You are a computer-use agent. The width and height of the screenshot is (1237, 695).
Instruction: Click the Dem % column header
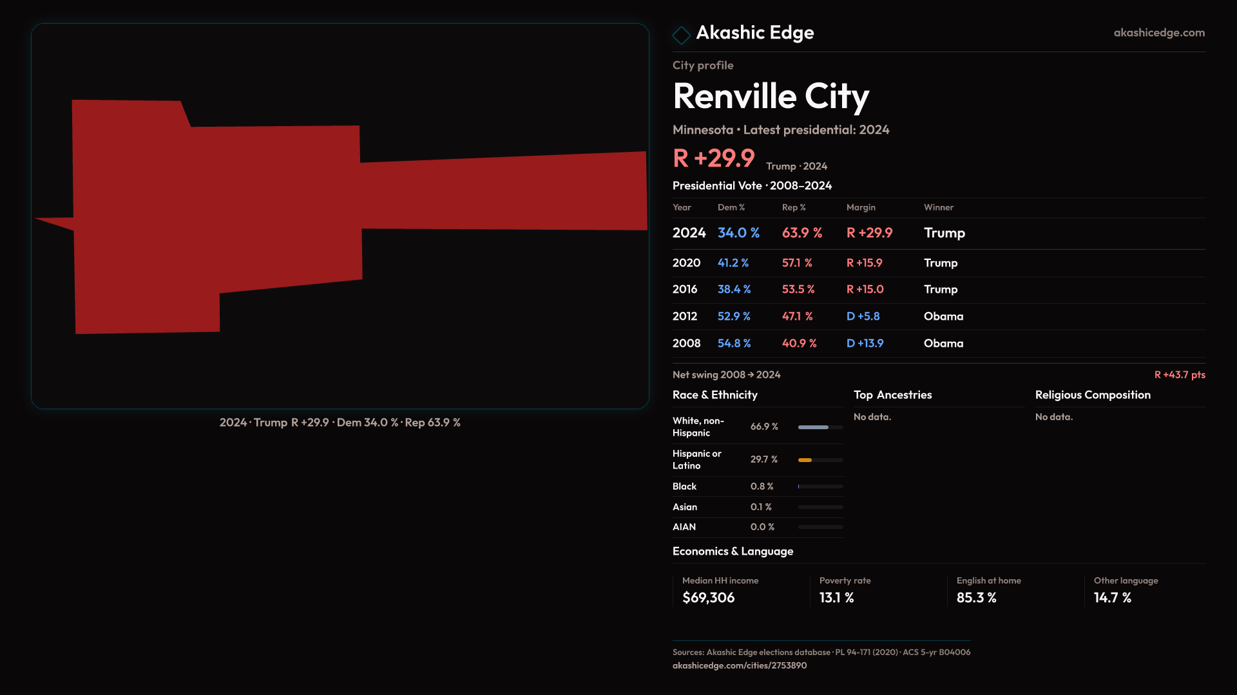coord(731,208)
